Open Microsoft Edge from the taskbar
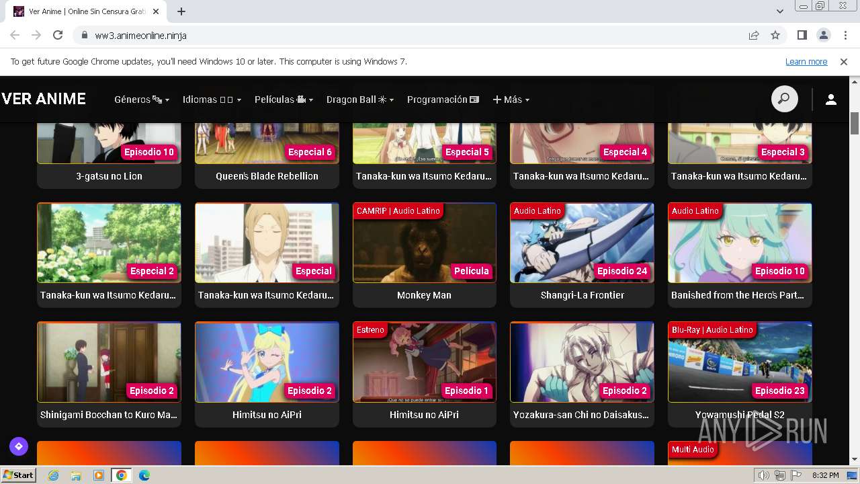860x484 pixels. [x=144, y=475]
